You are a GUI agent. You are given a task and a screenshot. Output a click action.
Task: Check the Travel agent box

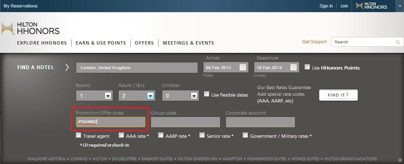click(x=78, y=135)
